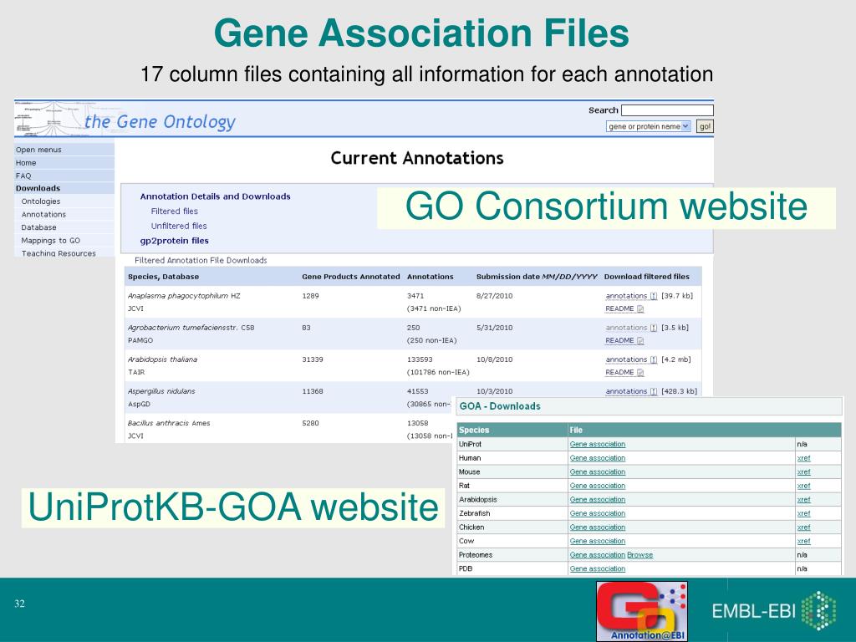This screenshot has height=642, width=856.
Task: Click download icon beside Aspergillus nidulans annotations link
Action: pos(654,391)
